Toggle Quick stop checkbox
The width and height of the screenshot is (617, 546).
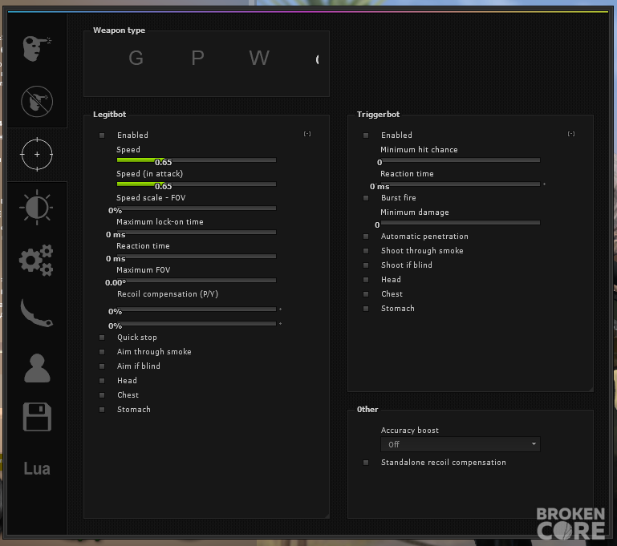point(102,338)
